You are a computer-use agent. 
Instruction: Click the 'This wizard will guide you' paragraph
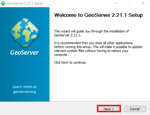click(x=91, y=33)
